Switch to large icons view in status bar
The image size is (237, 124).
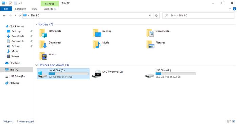coord(234,121)
